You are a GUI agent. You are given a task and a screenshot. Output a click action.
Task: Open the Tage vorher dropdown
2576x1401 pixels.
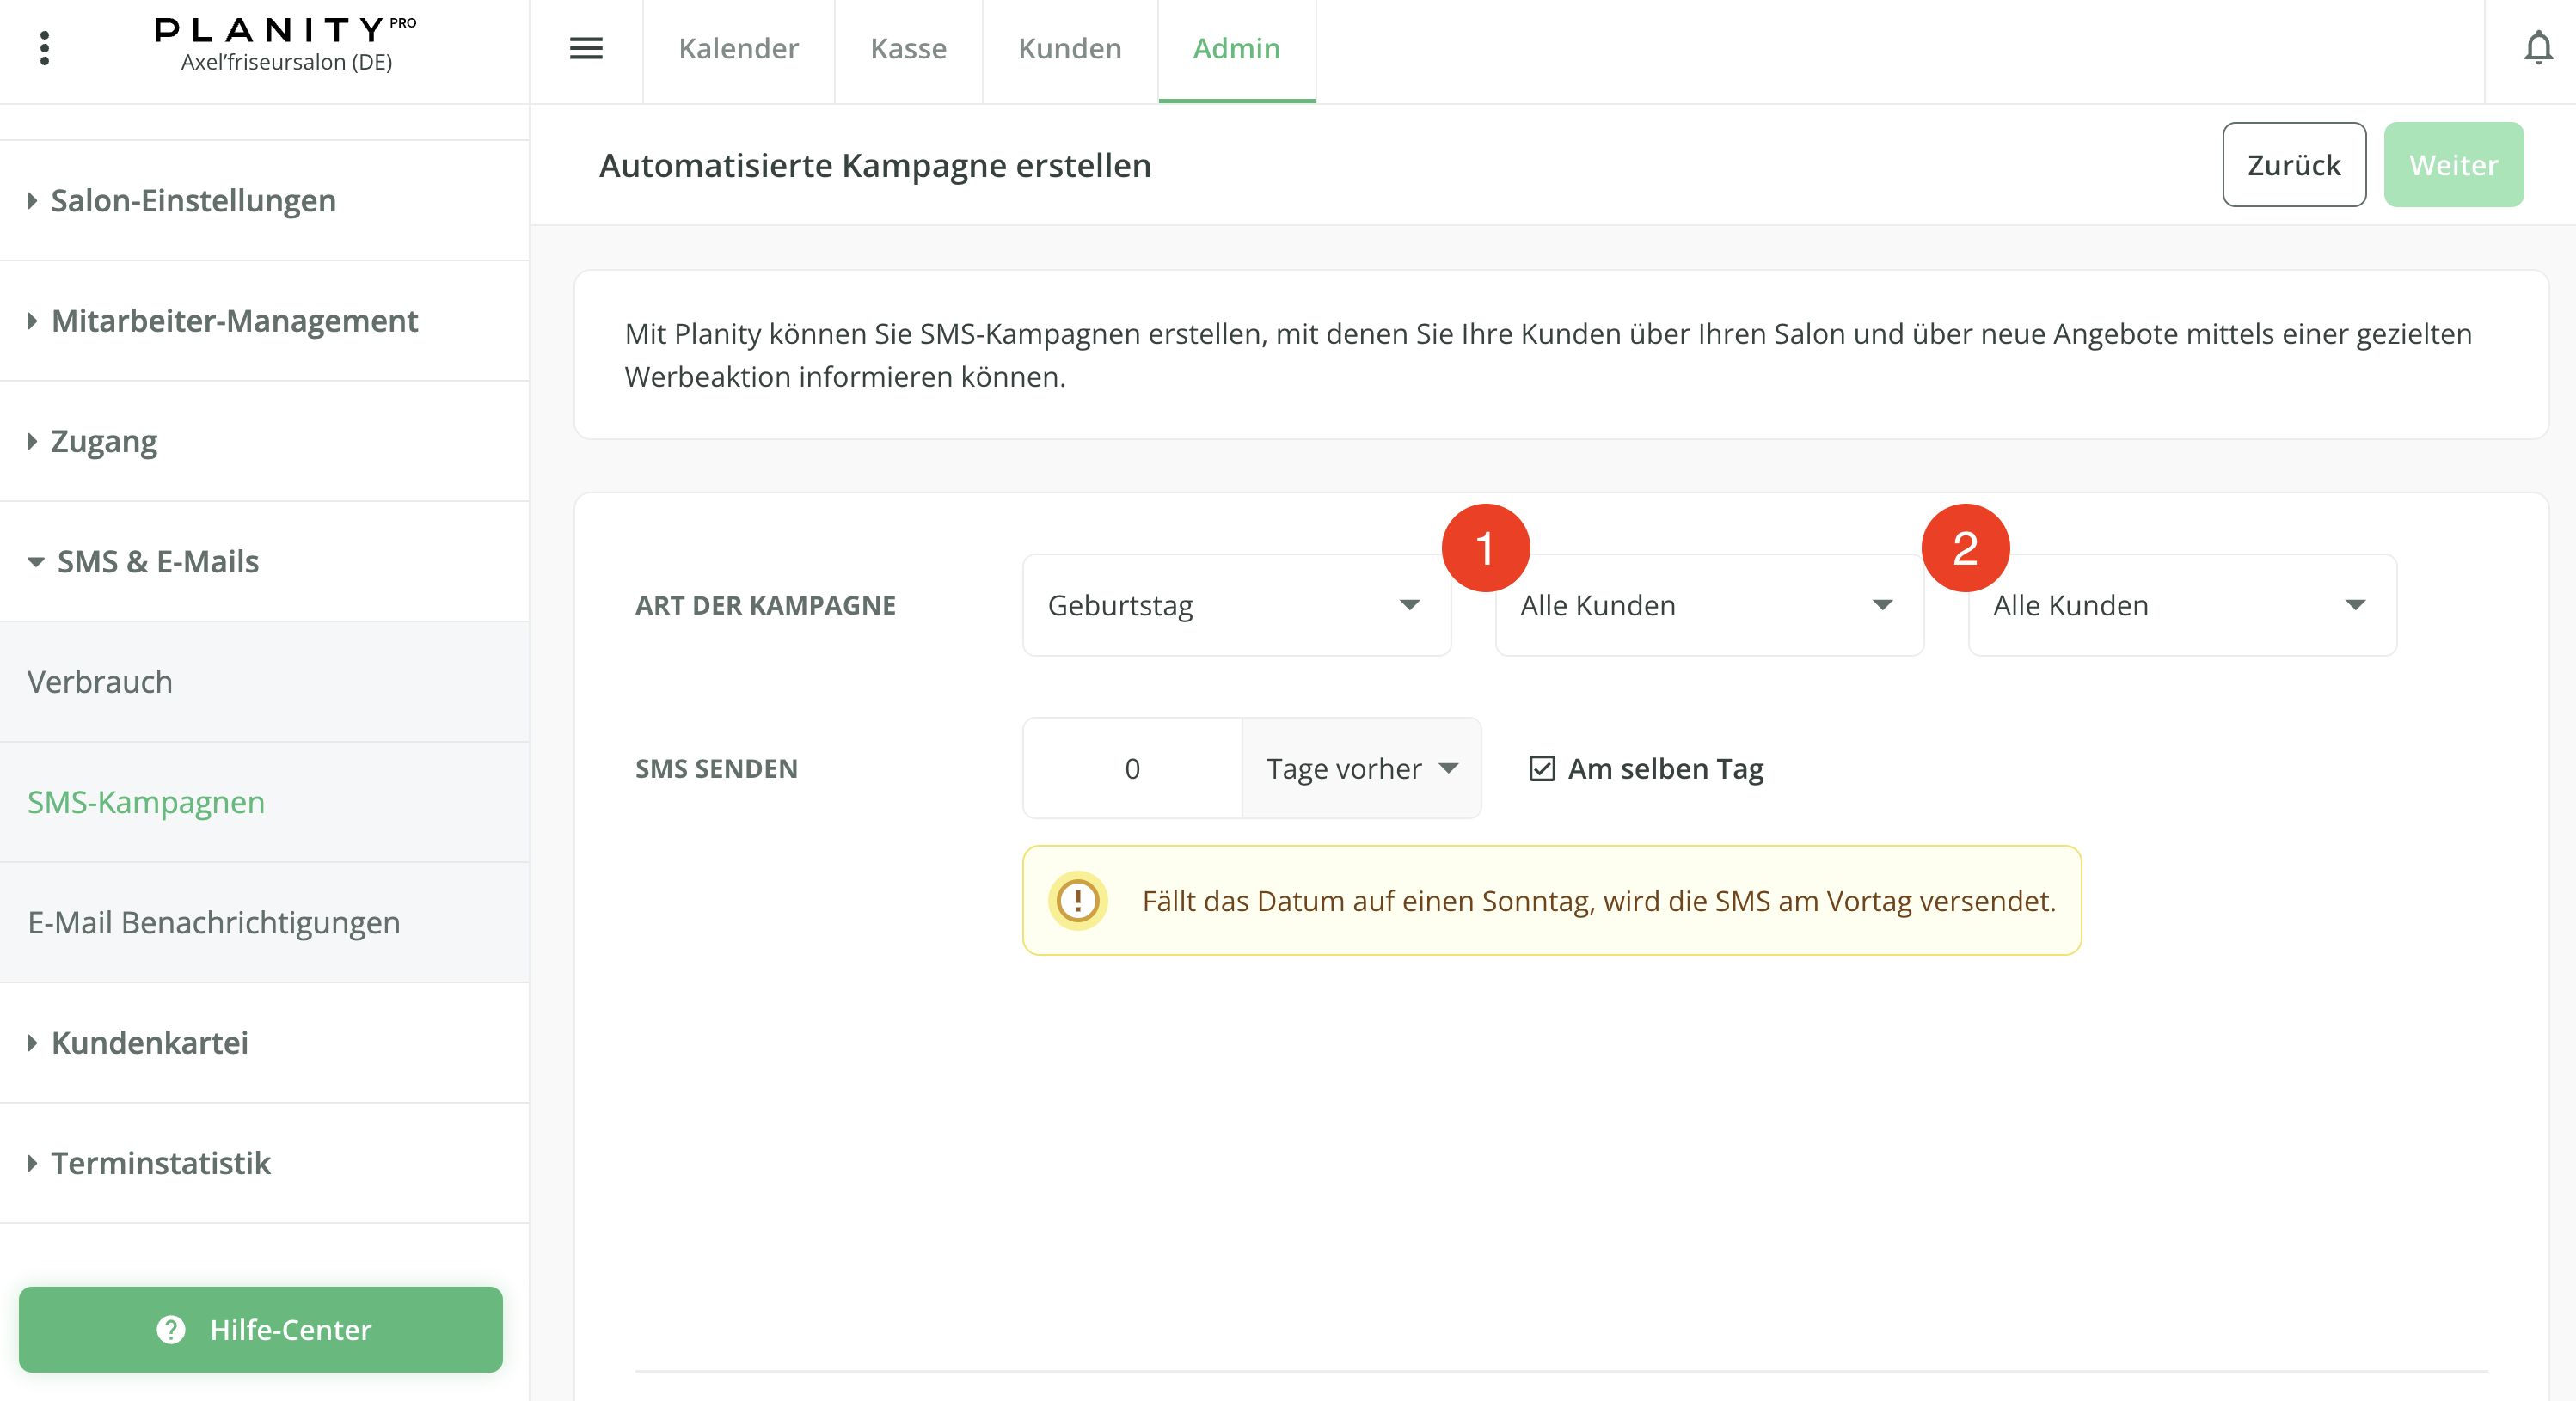1361,768
